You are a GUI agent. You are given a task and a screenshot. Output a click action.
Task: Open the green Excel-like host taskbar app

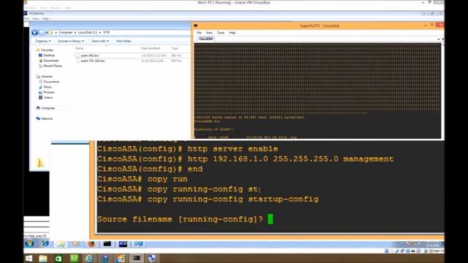(58, 258)
